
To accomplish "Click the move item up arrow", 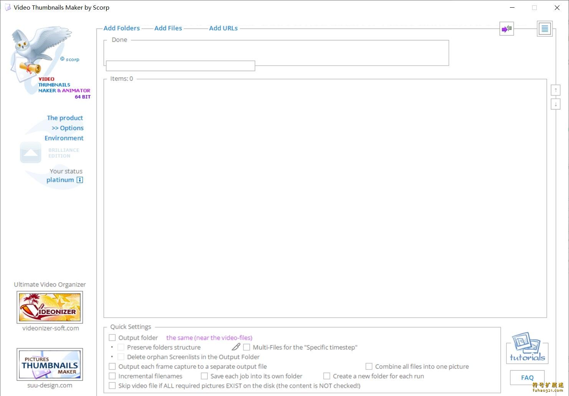I will tap(555, 90).
